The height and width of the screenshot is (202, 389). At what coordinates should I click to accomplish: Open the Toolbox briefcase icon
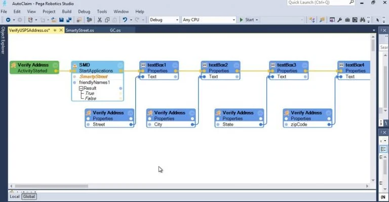pyautogui.click(x=347, y=20)
